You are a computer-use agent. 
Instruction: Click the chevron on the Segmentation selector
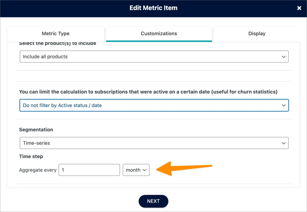click(284, 143)
